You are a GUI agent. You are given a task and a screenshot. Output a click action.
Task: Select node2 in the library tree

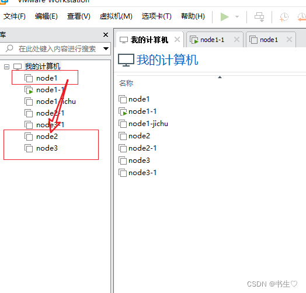pyautogui.click(x=47, y=137)
